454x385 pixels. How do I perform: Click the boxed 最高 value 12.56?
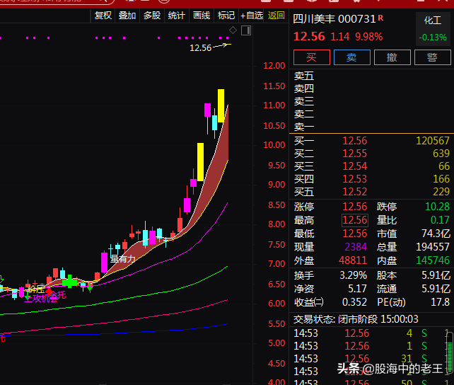coord(355,220)
